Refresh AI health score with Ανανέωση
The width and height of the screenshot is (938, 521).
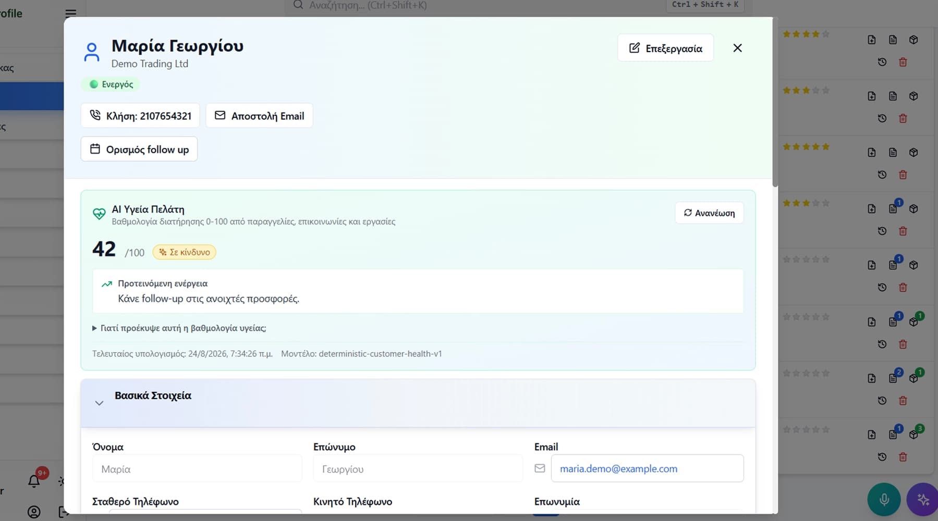point(709,213)
